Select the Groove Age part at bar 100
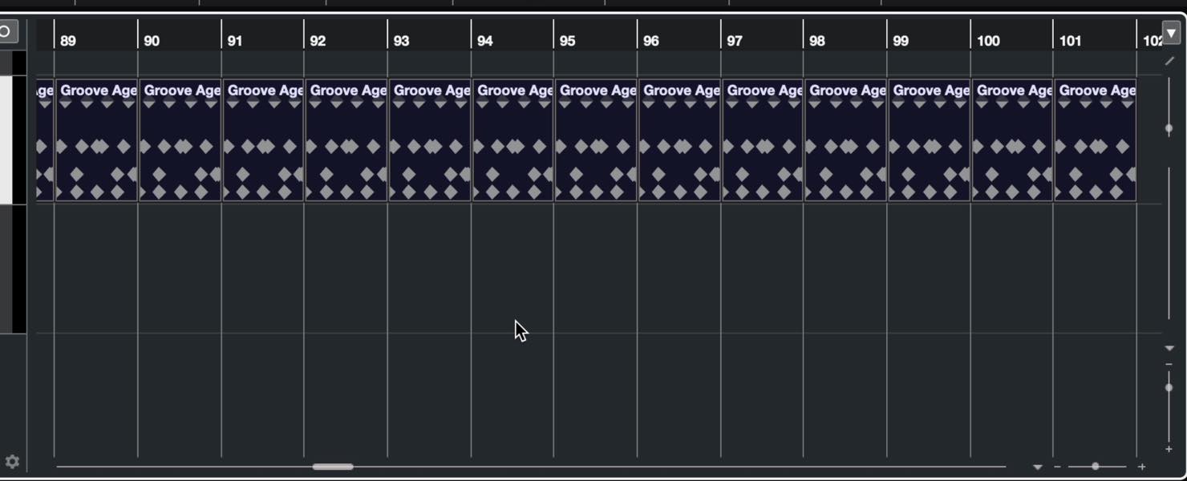Screen dimensions: 1187x481 1012,140
